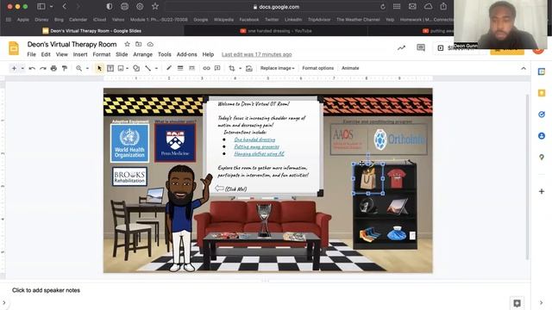Expand the insert image dropdown arrow

click(x=127, y=68)
